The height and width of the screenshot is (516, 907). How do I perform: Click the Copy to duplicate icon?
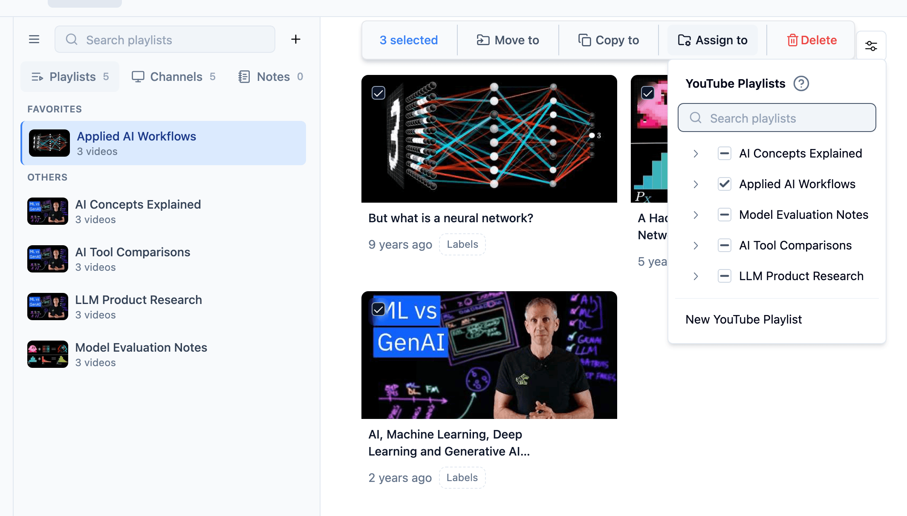point(584,40)
